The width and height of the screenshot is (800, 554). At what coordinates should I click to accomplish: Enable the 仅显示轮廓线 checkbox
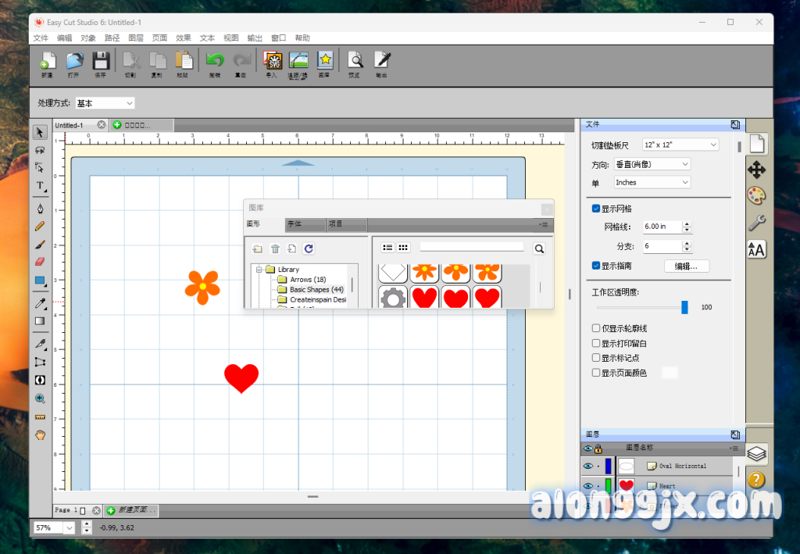tap(596, 329)
